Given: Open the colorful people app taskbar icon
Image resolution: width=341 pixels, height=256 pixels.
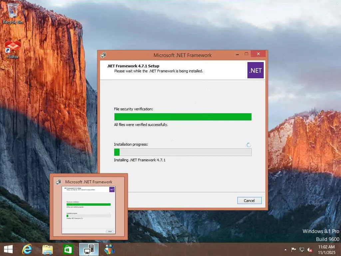Looking at the screenshot, I should [x=109, y=249].
